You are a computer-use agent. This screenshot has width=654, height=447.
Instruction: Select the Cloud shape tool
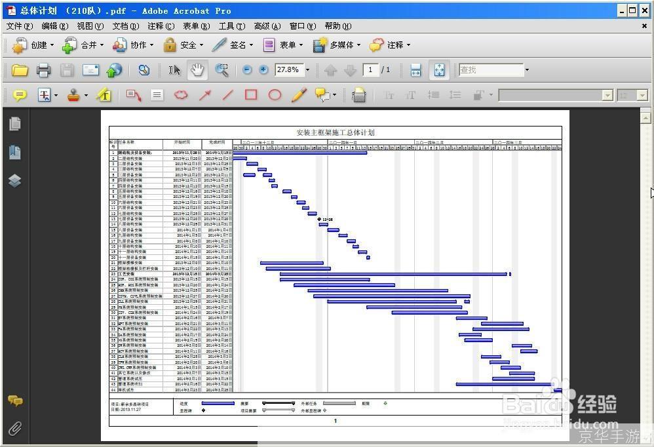(x=181, y=96)
